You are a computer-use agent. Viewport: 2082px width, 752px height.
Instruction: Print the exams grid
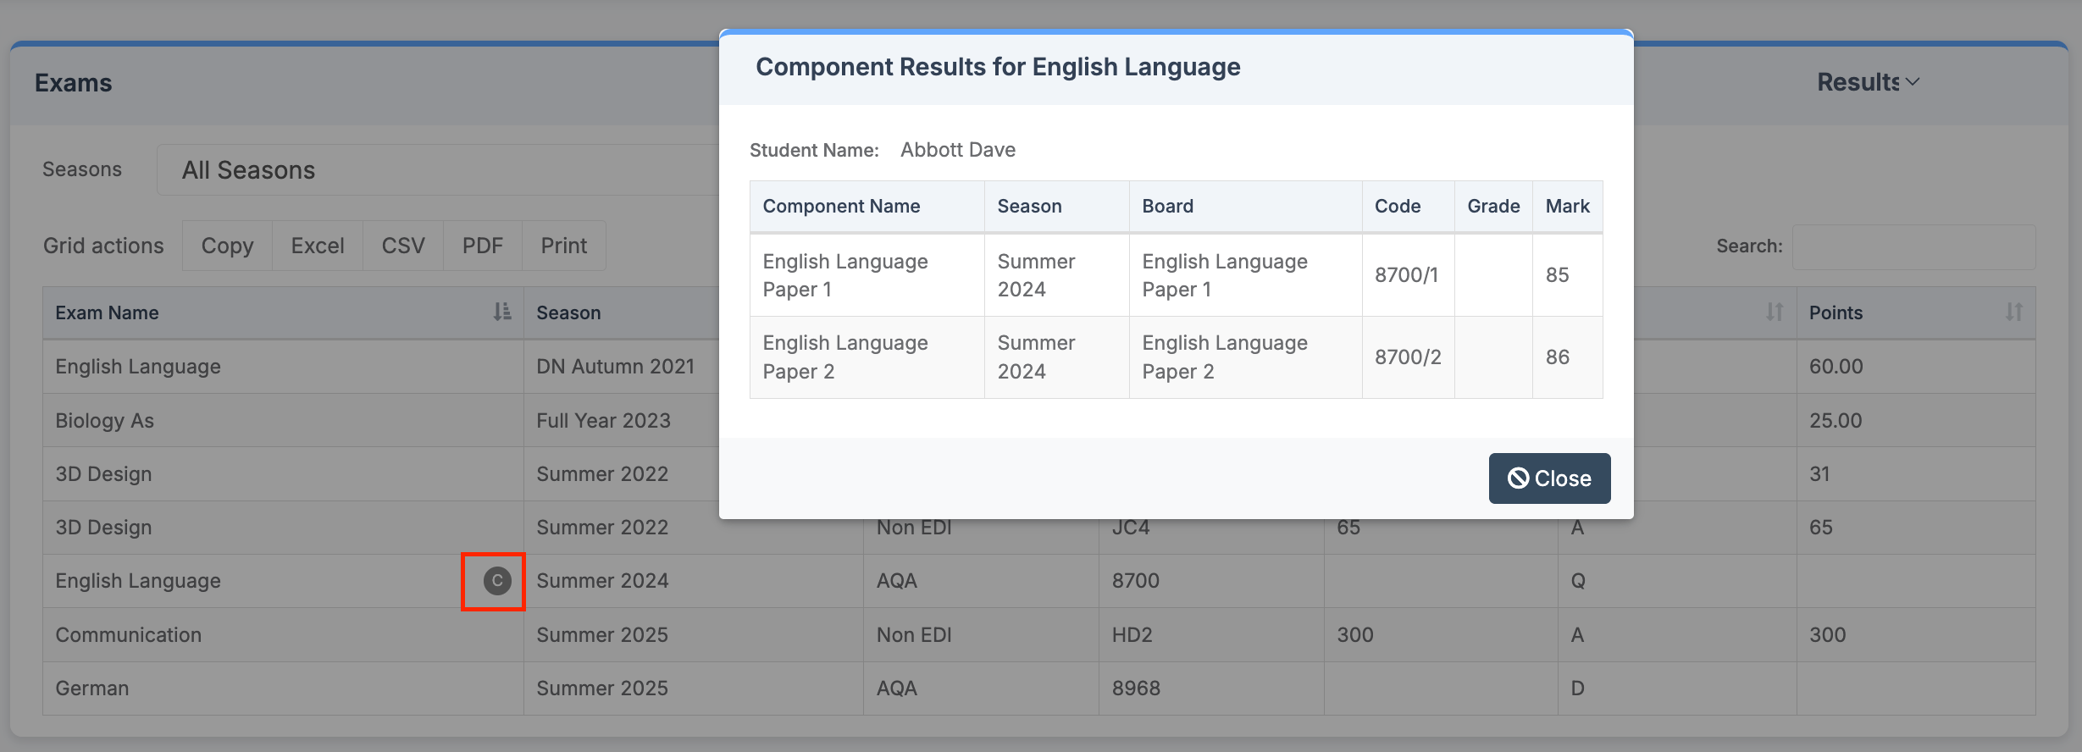click(x=563, y=246)
